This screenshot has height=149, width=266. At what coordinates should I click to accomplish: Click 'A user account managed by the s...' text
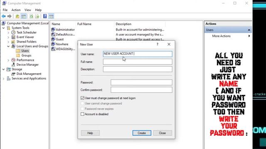(140, 34)
